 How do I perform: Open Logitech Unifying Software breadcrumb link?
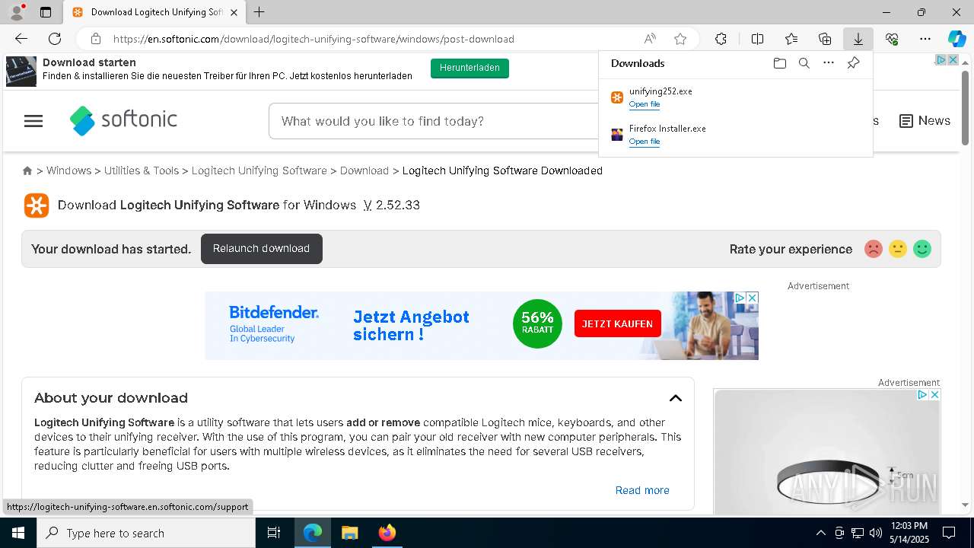pos(259,170)
